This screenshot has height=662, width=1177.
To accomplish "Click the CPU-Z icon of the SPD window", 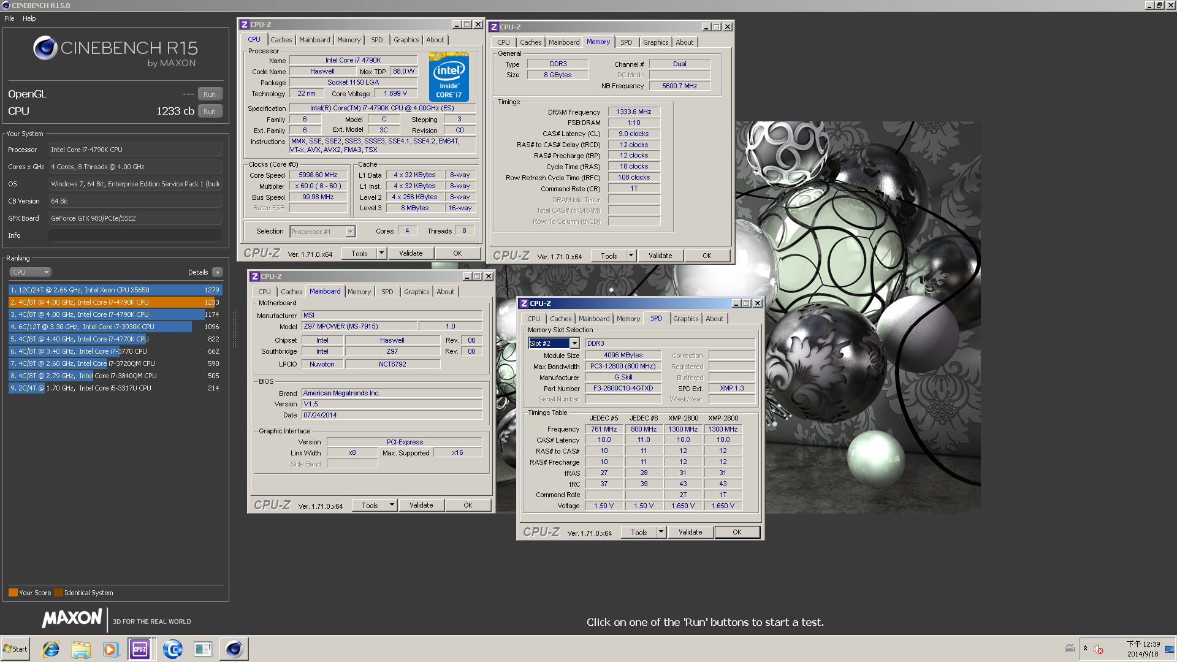I will pos(524,303).
